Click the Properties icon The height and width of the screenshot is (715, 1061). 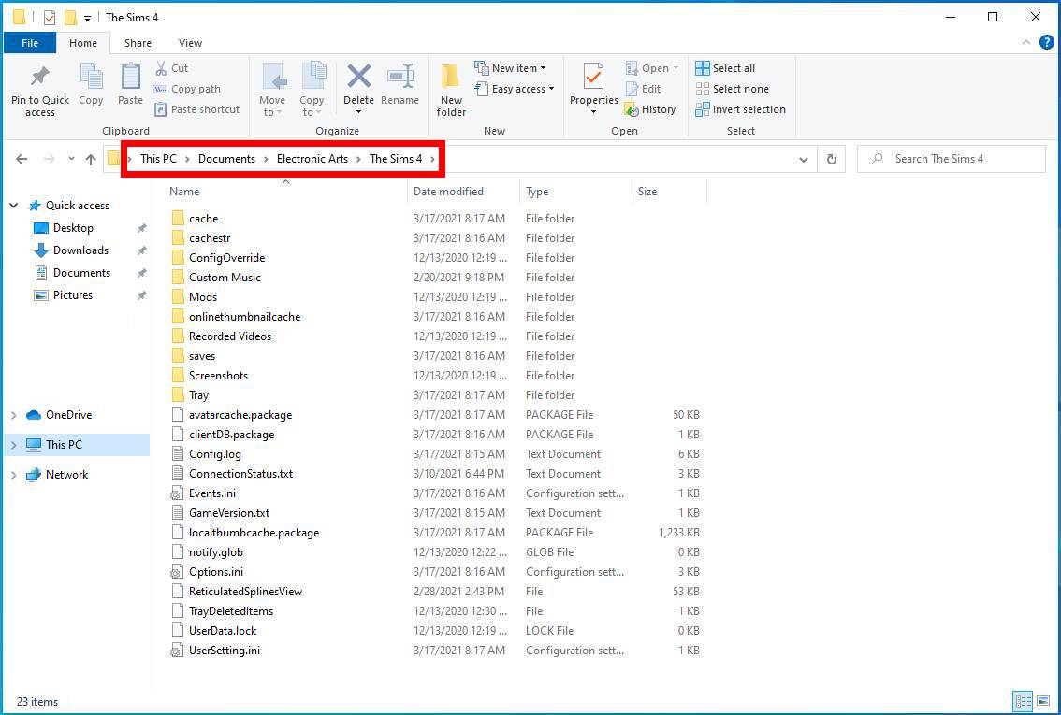point(593,77)
